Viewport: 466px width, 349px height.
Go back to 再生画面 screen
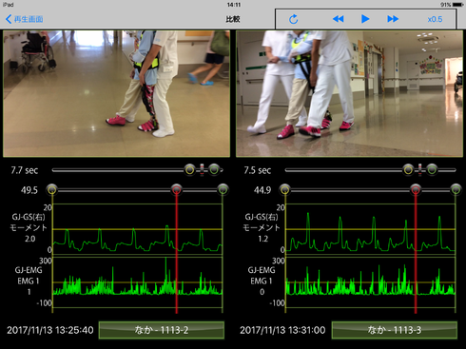25,19
